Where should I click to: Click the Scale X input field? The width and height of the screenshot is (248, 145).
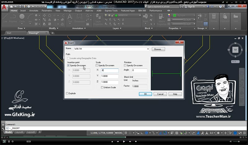[x=110, y=70]
